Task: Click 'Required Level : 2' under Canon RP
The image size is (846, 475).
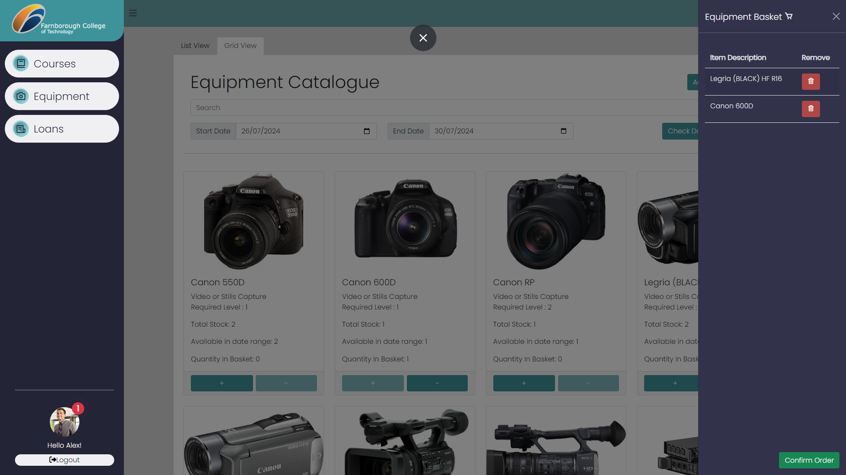Action: click(x=522, y=307)
